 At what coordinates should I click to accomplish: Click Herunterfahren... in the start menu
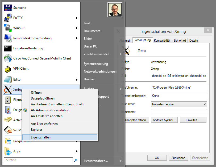(x=96, y=161)
